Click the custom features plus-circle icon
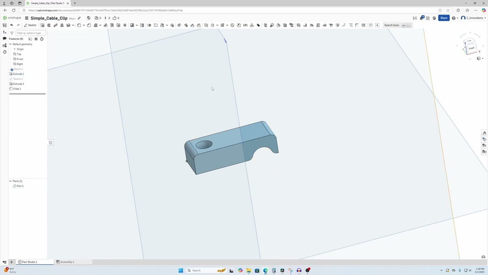This screenshot has width=488, height=275. pos(377,25)
